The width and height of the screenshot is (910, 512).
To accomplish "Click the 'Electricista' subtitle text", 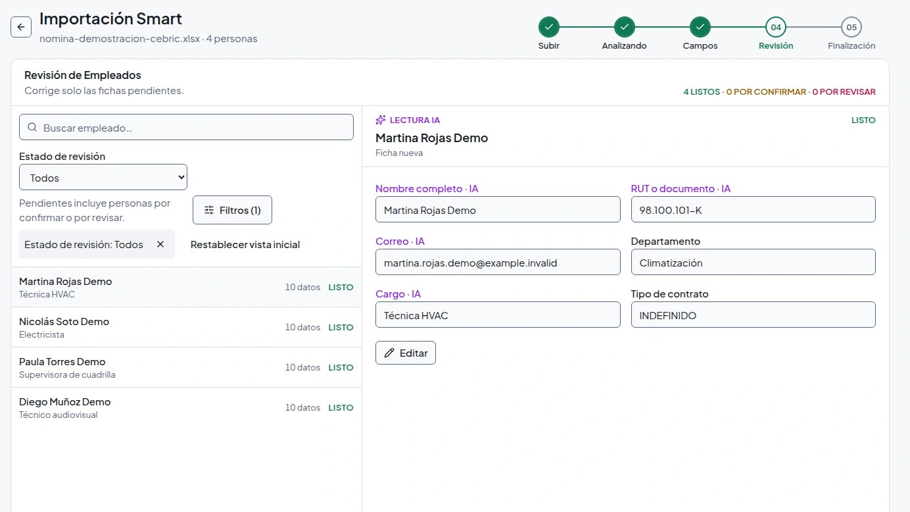I will (41, 334).
